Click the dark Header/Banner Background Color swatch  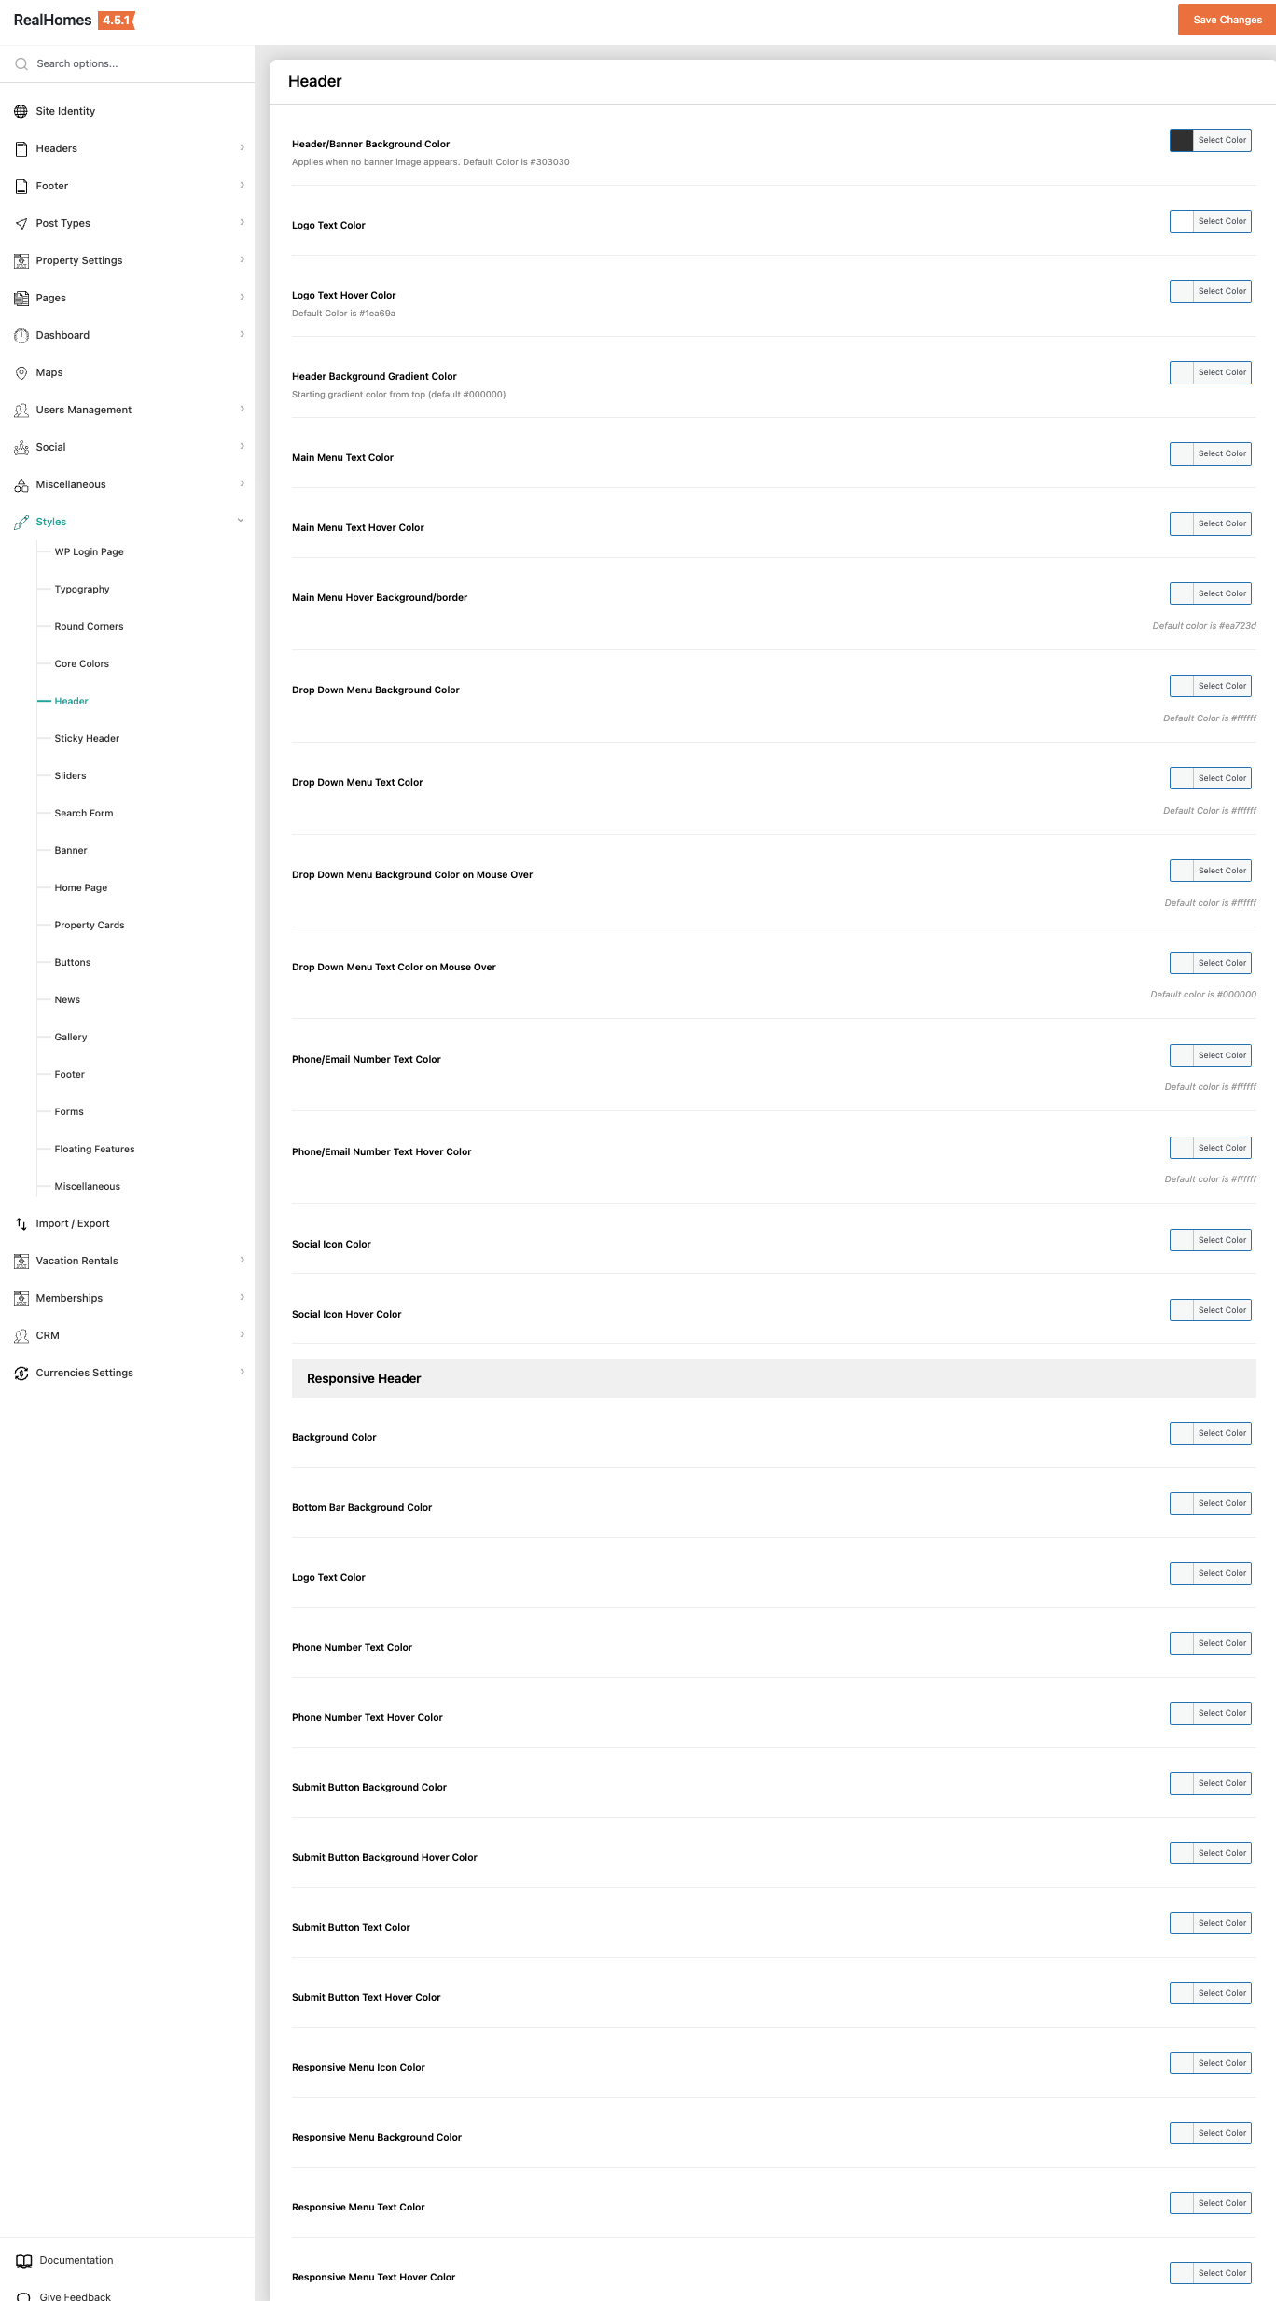click(x=1182, y=140)
